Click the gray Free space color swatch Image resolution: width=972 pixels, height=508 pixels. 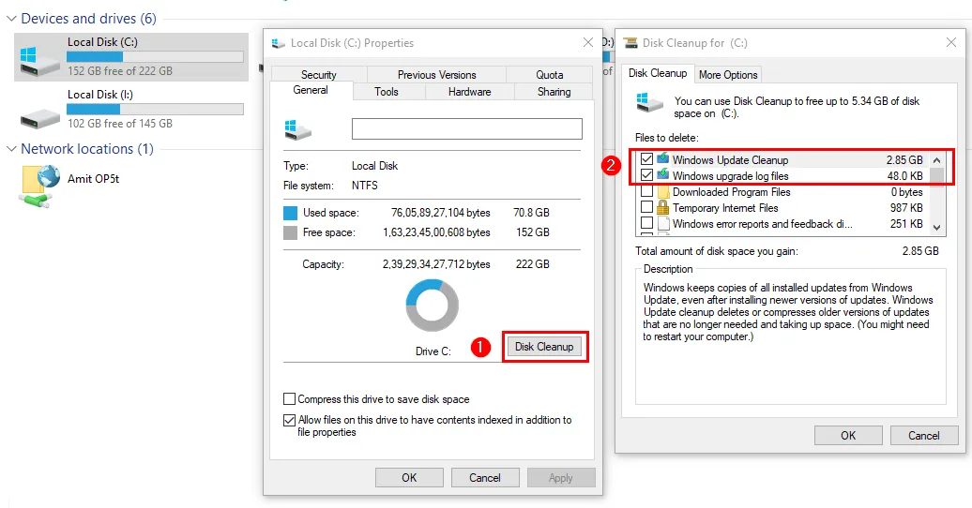290,233
